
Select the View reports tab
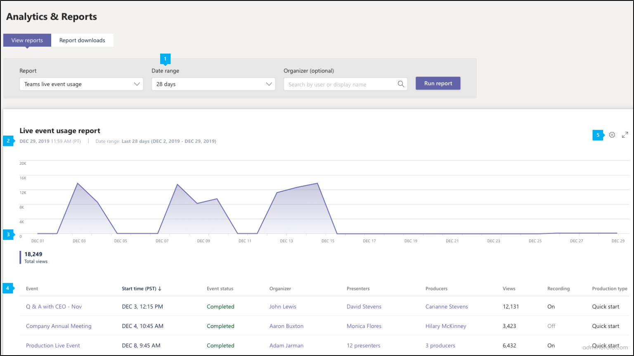point(27,40)
